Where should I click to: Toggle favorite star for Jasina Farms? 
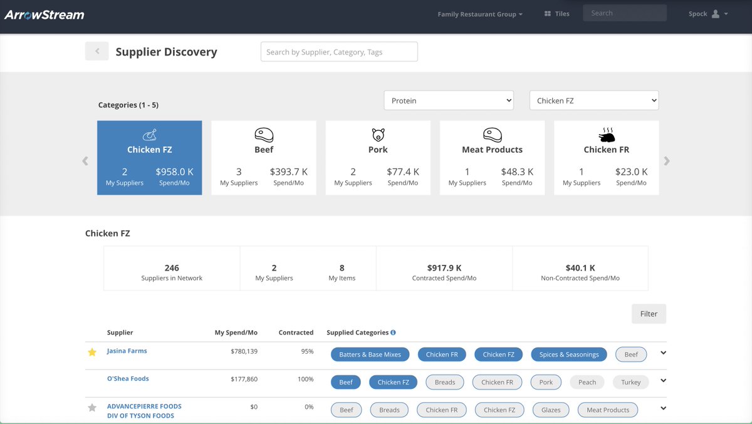coord(92,352)
